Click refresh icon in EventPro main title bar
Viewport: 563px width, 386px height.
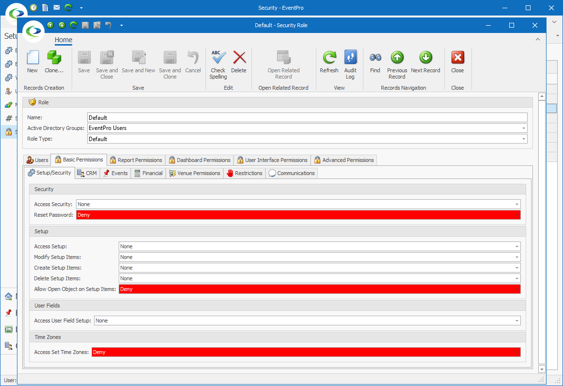coord(68,8)
